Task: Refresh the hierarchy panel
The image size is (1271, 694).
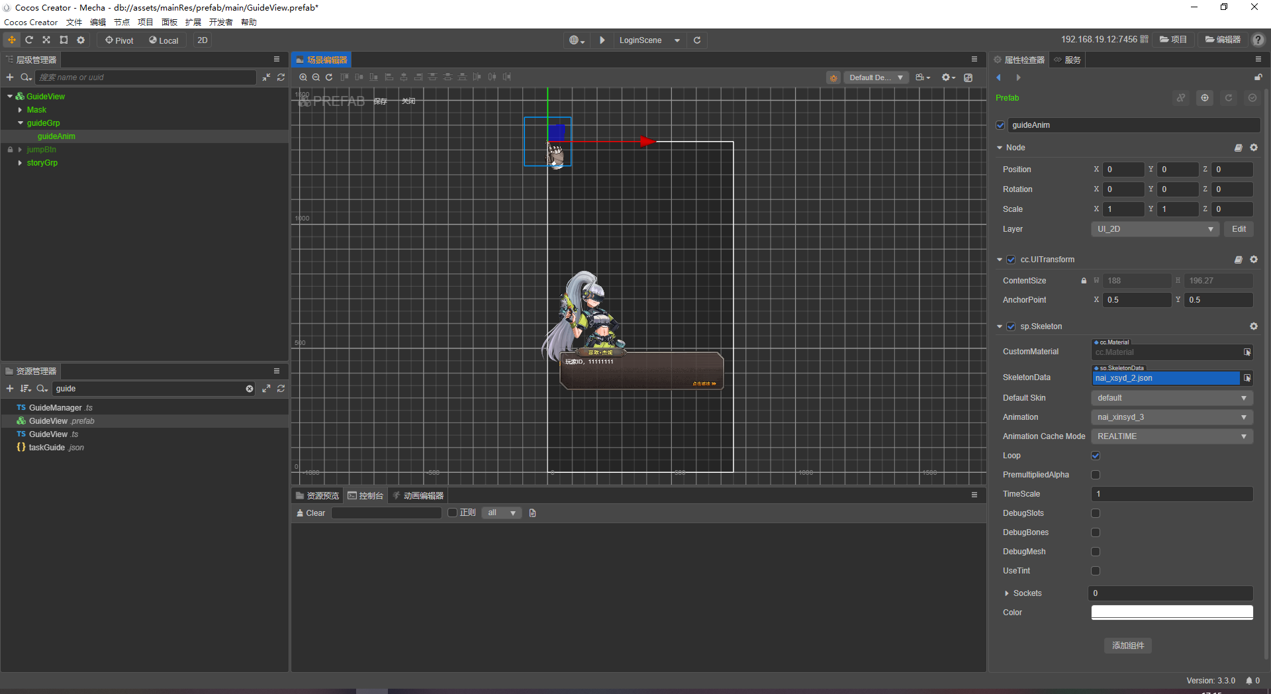Action: pos(281,77)
